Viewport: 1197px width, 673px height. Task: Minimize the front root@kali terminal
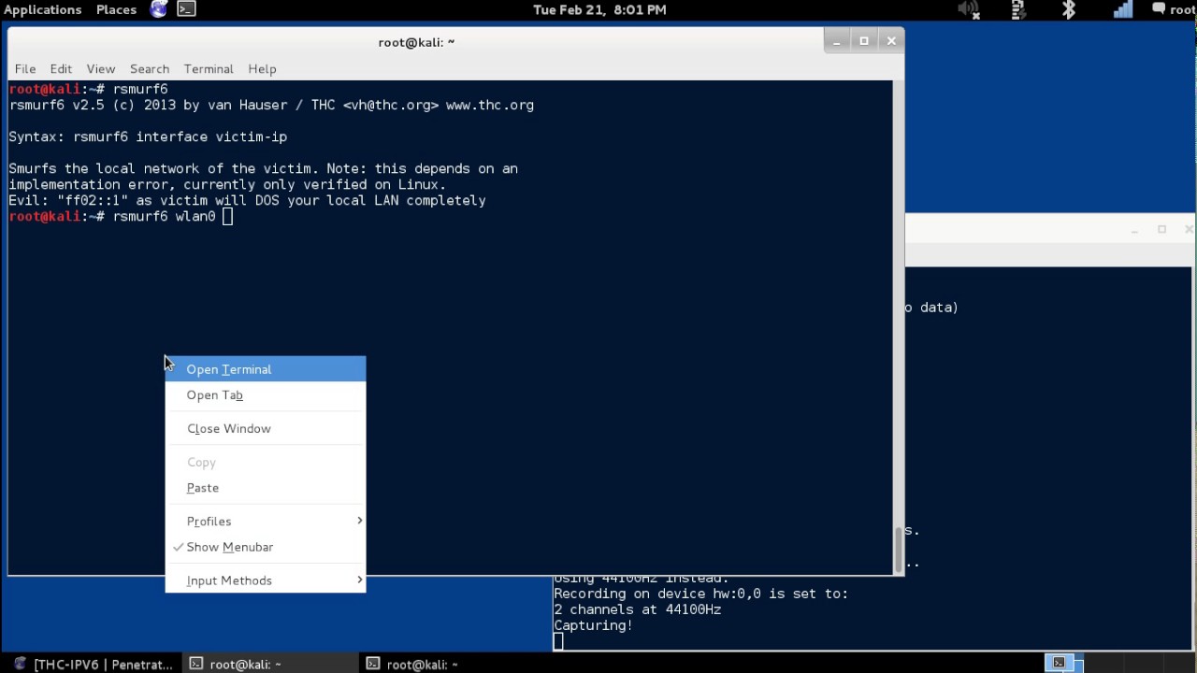(837, 40)
